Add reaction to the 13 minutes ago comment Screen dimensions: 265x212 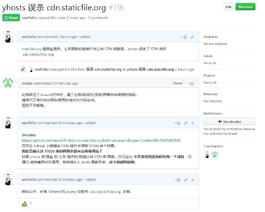[x=177, y=180]
